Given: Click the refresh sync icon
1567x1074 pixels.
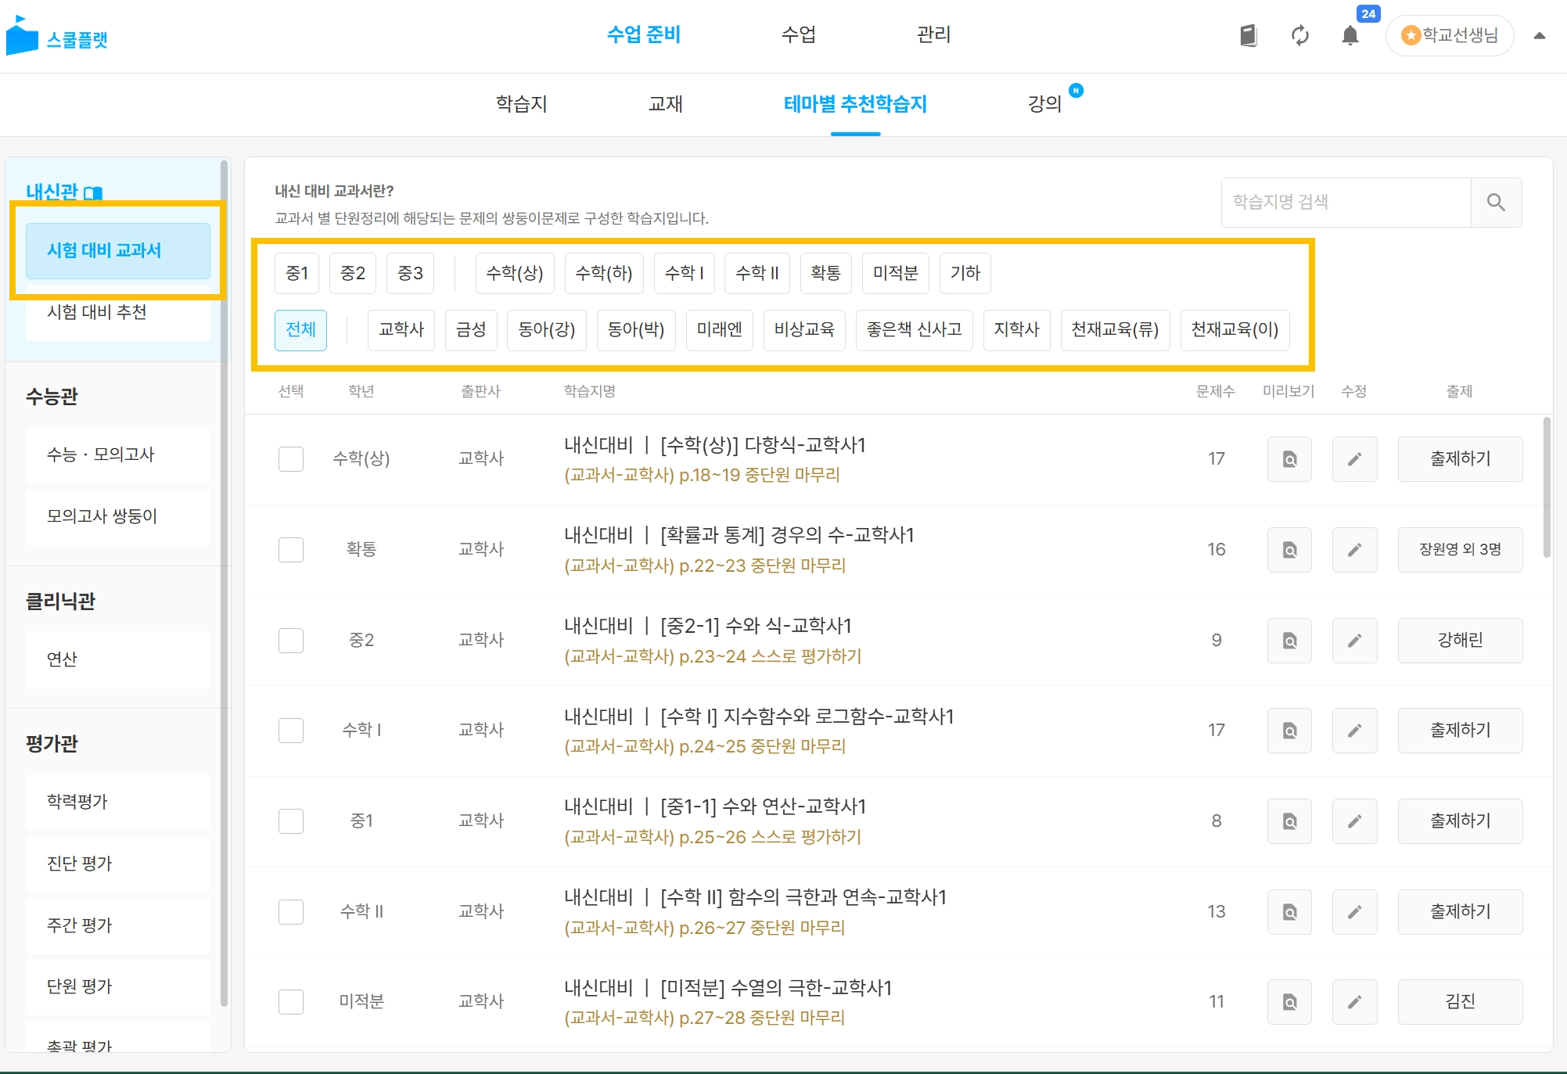Looking at the screenshot, I should pyautogui.click(x=1299, y=35).
